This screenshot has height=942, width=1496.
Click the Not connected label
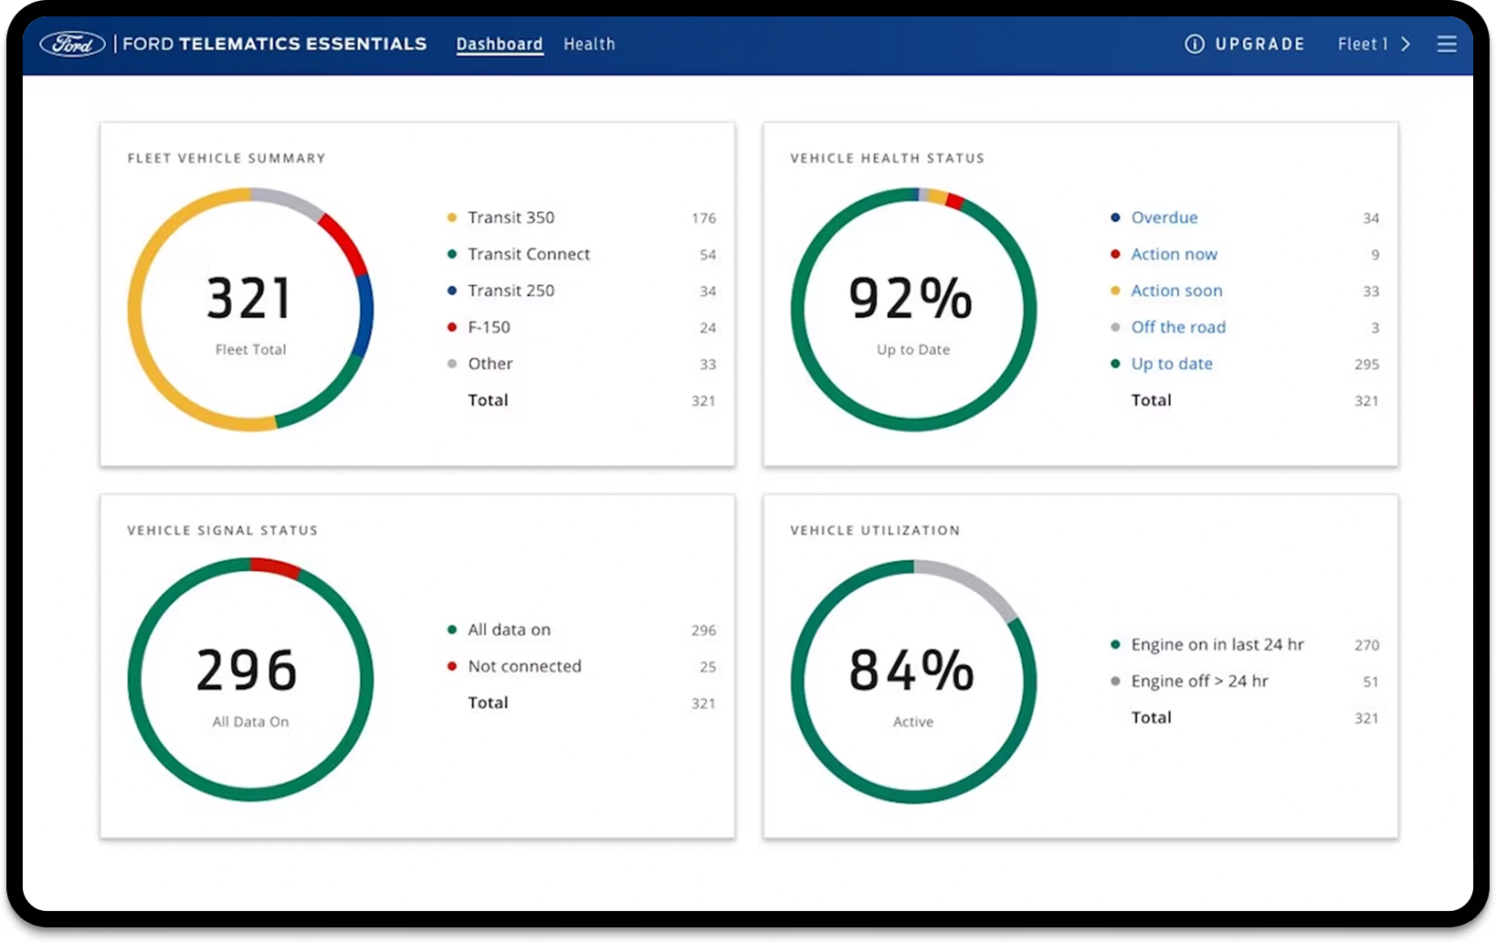[524, 666]
